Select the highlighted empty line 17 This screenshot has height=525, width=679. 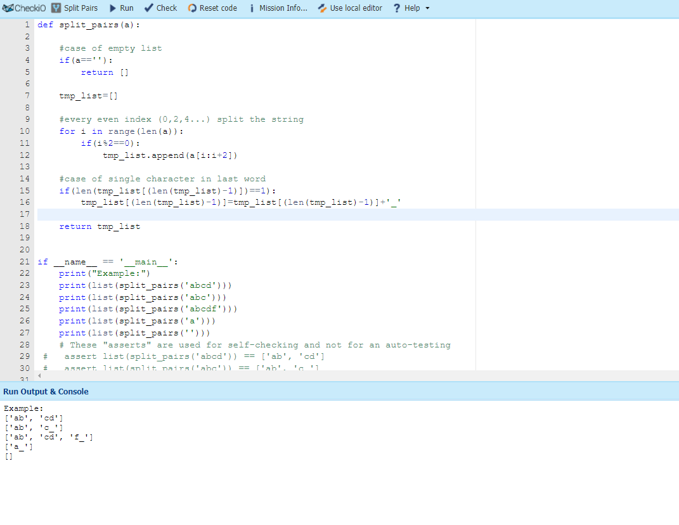(x=190, y=214)
